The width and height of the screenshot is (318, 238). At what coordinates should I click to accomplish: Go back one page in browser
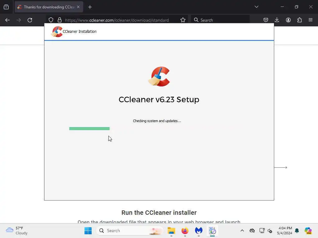7,20
